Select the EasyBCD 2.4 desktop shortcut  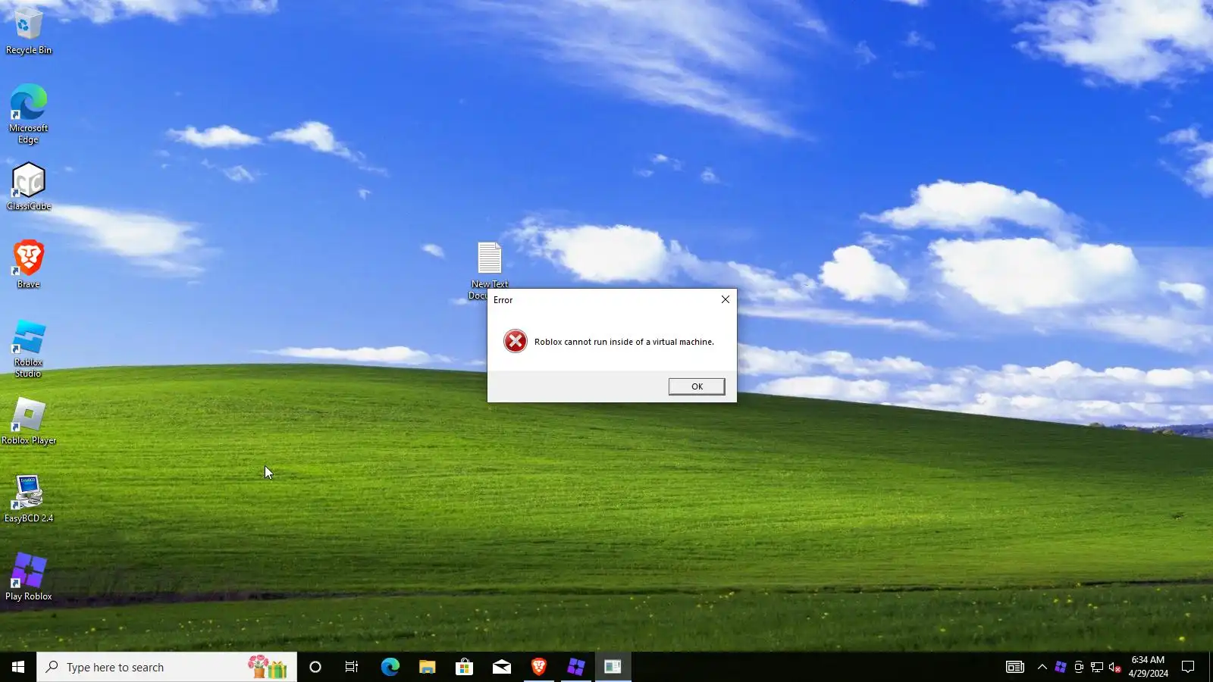[x=29, y=499]
